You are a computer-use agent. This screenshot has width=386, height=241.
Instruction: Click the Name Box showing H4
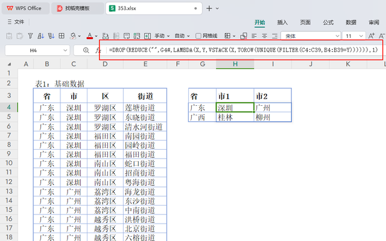point(33,50)
